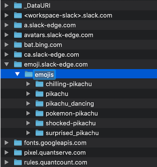Click the bat.bing.com folder icon
The image size is (157, 167).
18,45
